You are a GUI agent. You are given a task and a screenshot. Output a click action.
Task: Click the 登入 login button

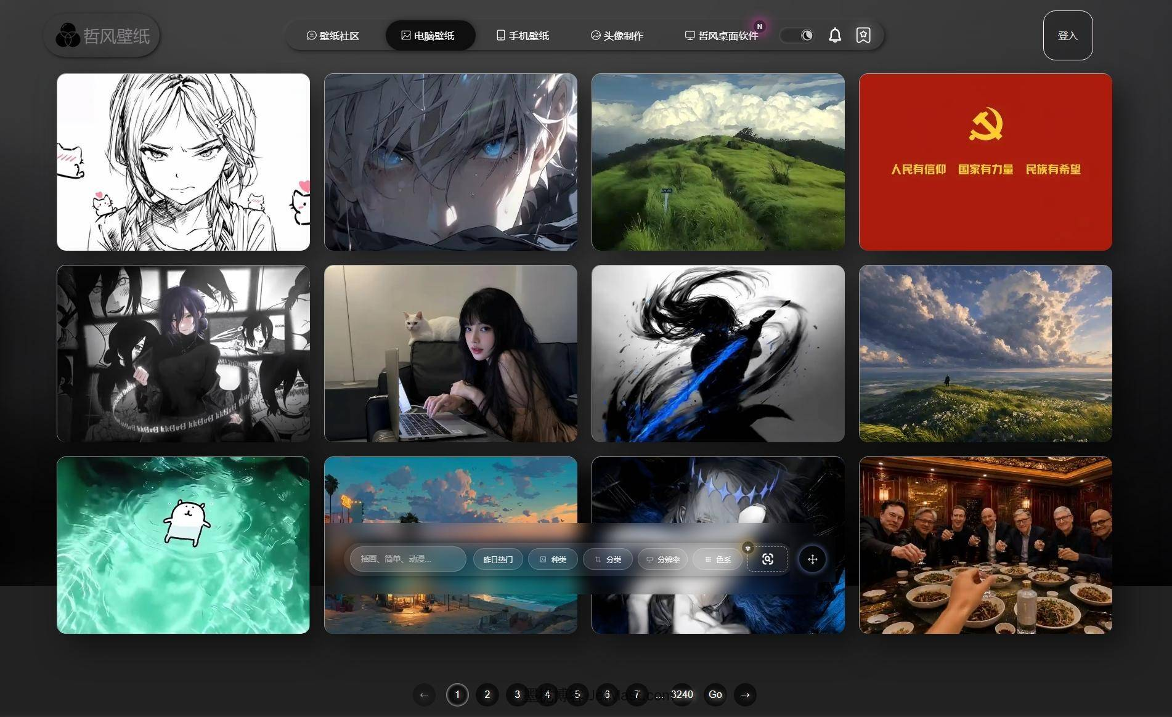(x=1068, y=36)
